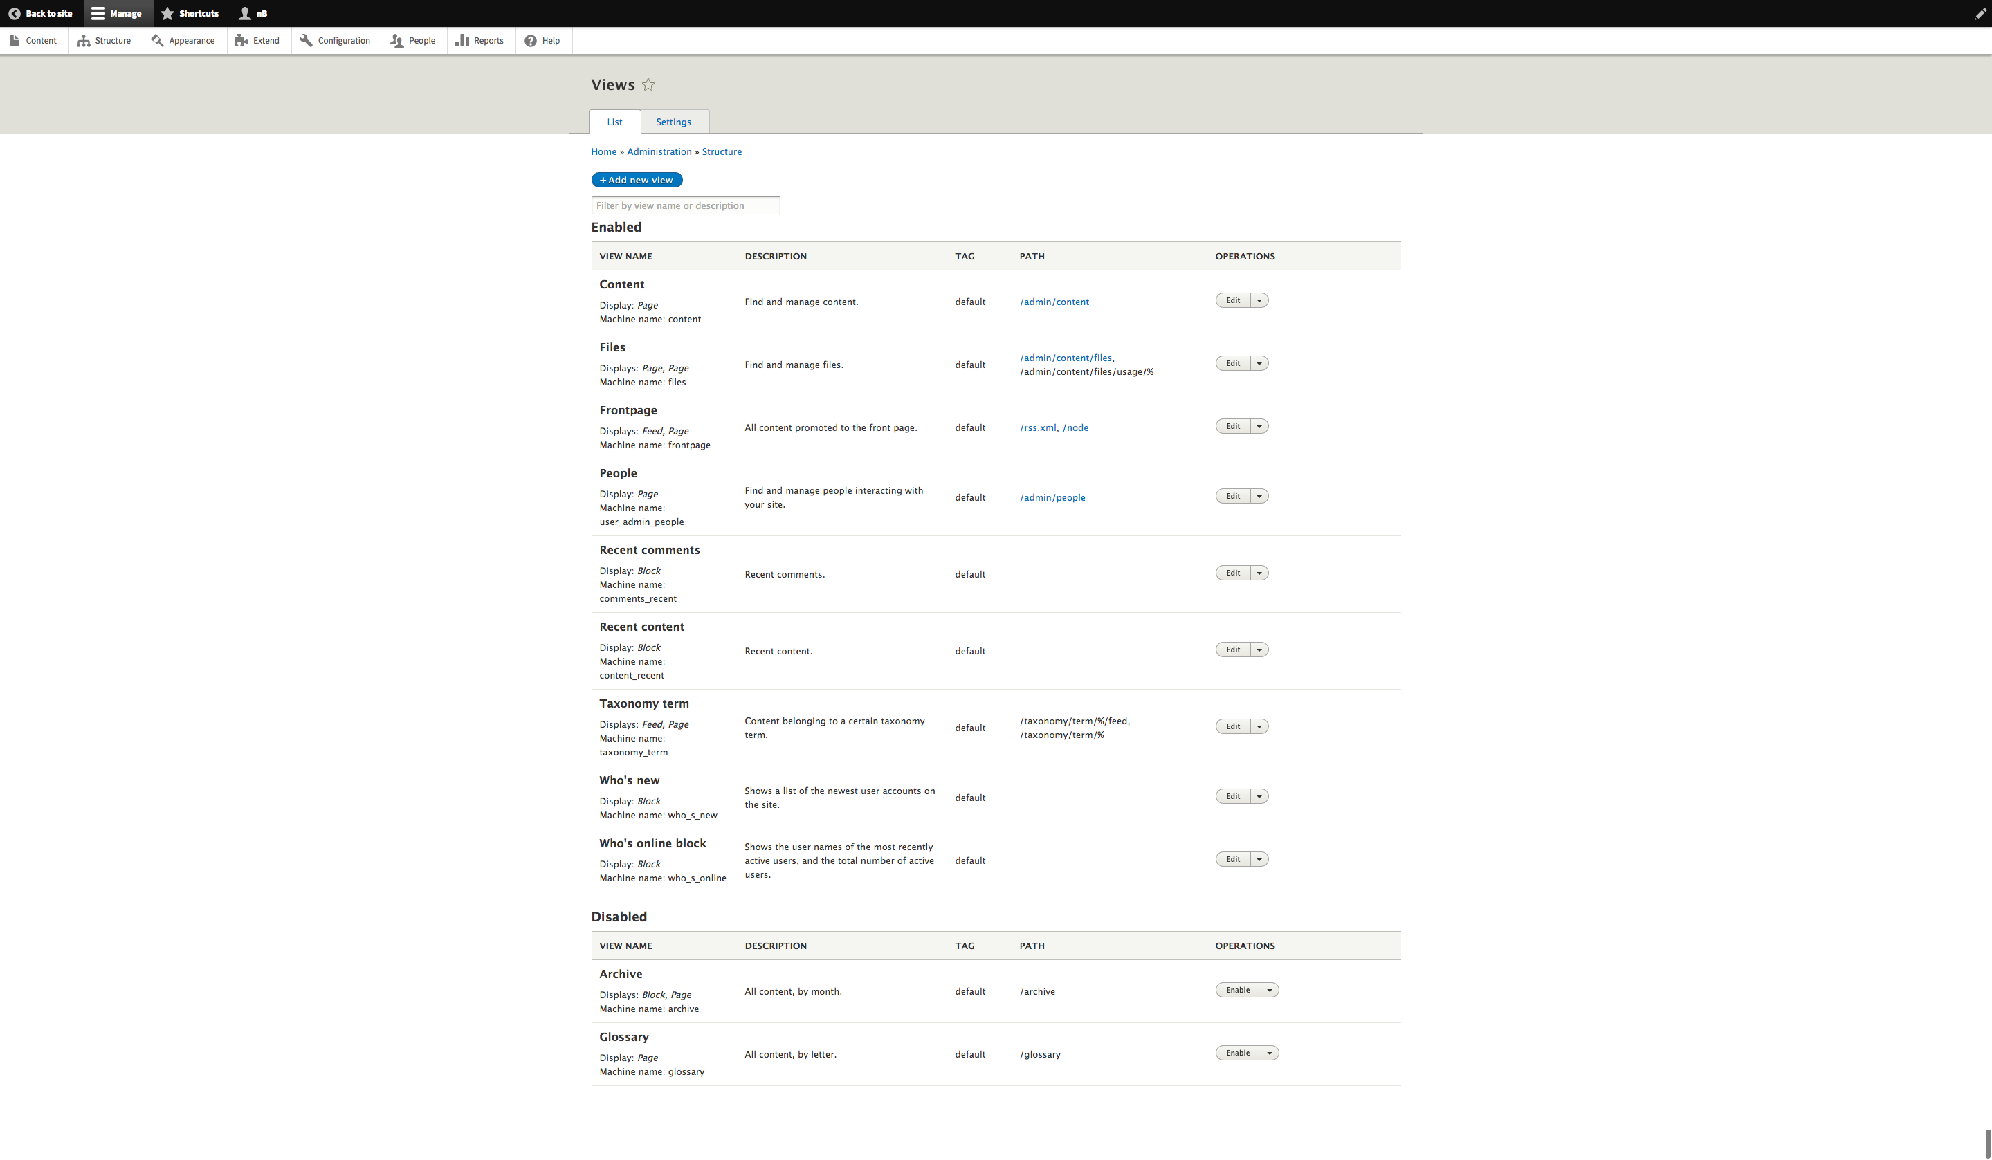Select the Appearance paintbrush icon
Image resolution: width=1992 pixels, height=1160 pixels.
pos(157,40)
